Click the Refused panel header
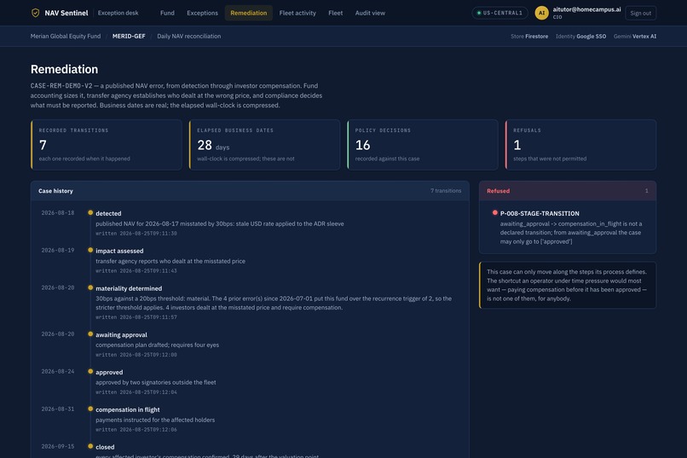Viewport: 687px width, 458px height. (568, 191)
